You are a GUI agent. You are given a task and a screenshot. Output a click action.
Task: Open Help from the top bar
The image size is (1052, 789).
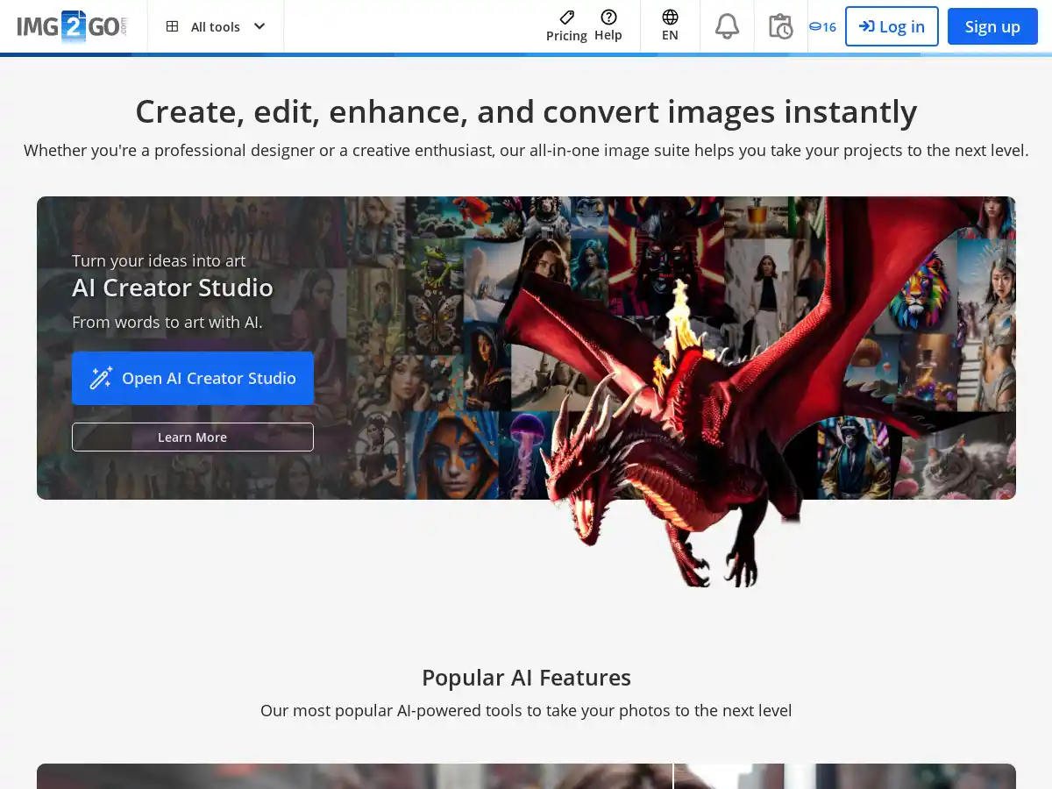(x=608, y=26)
